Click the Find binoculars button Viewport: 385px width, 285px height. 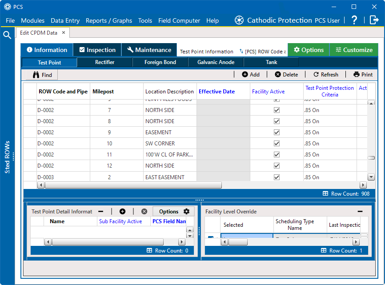pos(42,75)
